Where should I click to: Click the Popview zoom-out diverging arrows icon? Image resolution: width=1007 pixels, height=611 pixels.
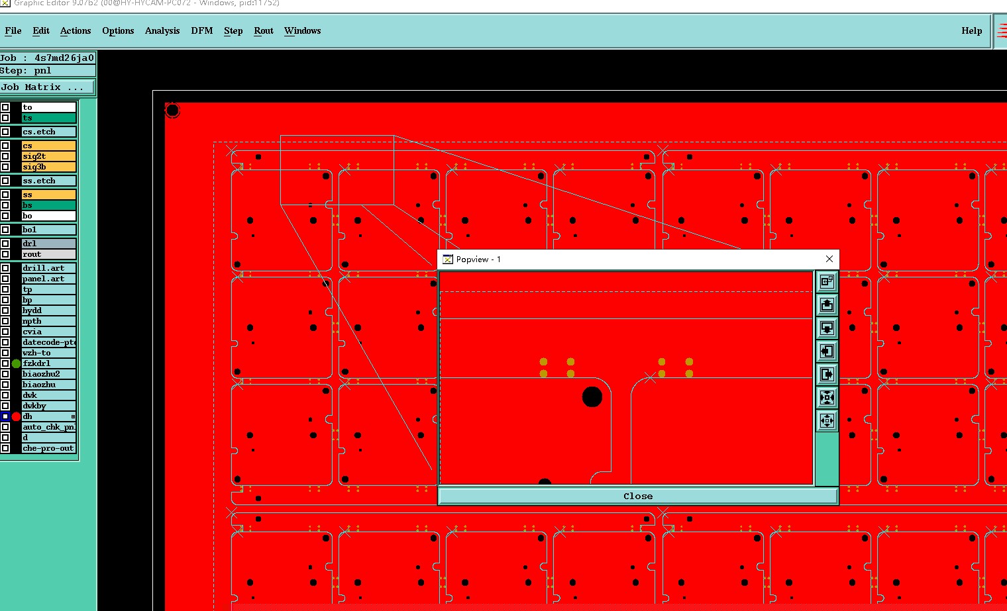827,420
